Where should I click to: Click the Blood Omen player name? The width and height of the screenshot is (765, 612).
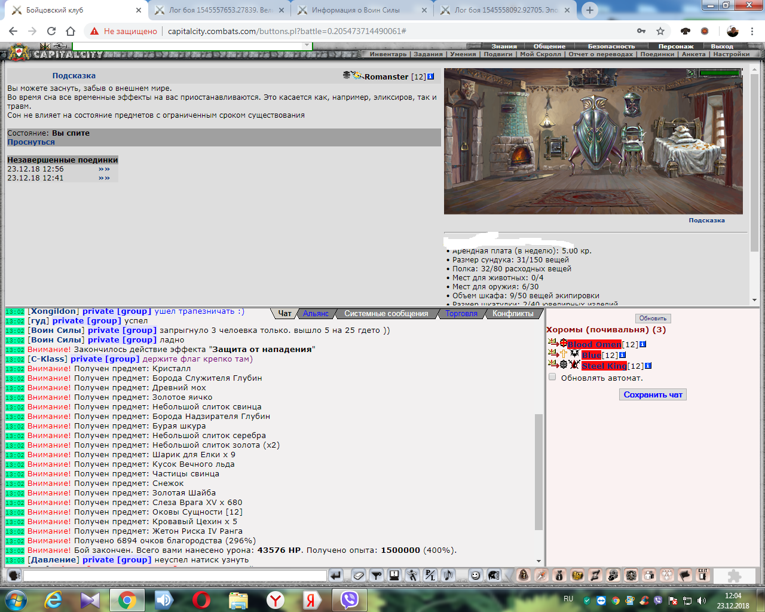tap(594, 345)
